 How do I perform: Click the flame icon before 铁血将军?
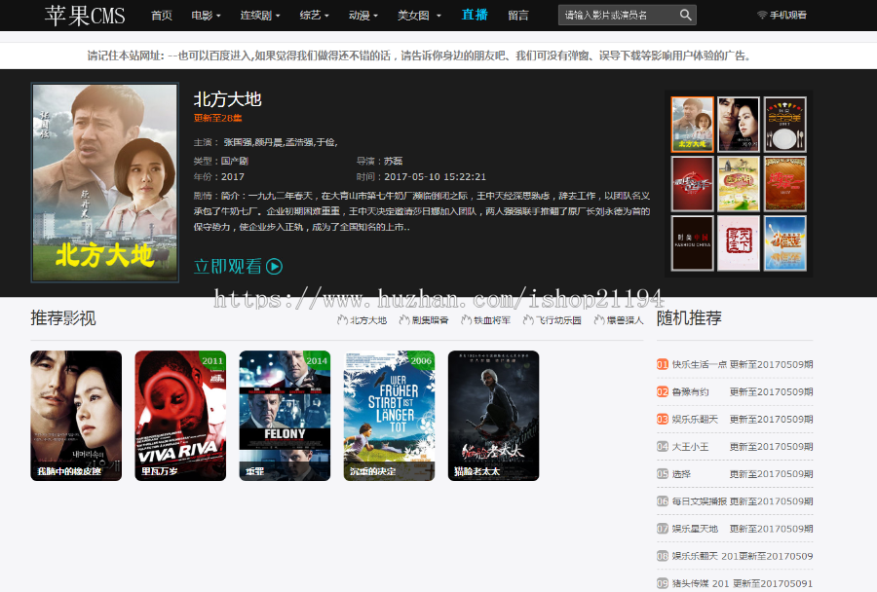[x=467, y=319]
